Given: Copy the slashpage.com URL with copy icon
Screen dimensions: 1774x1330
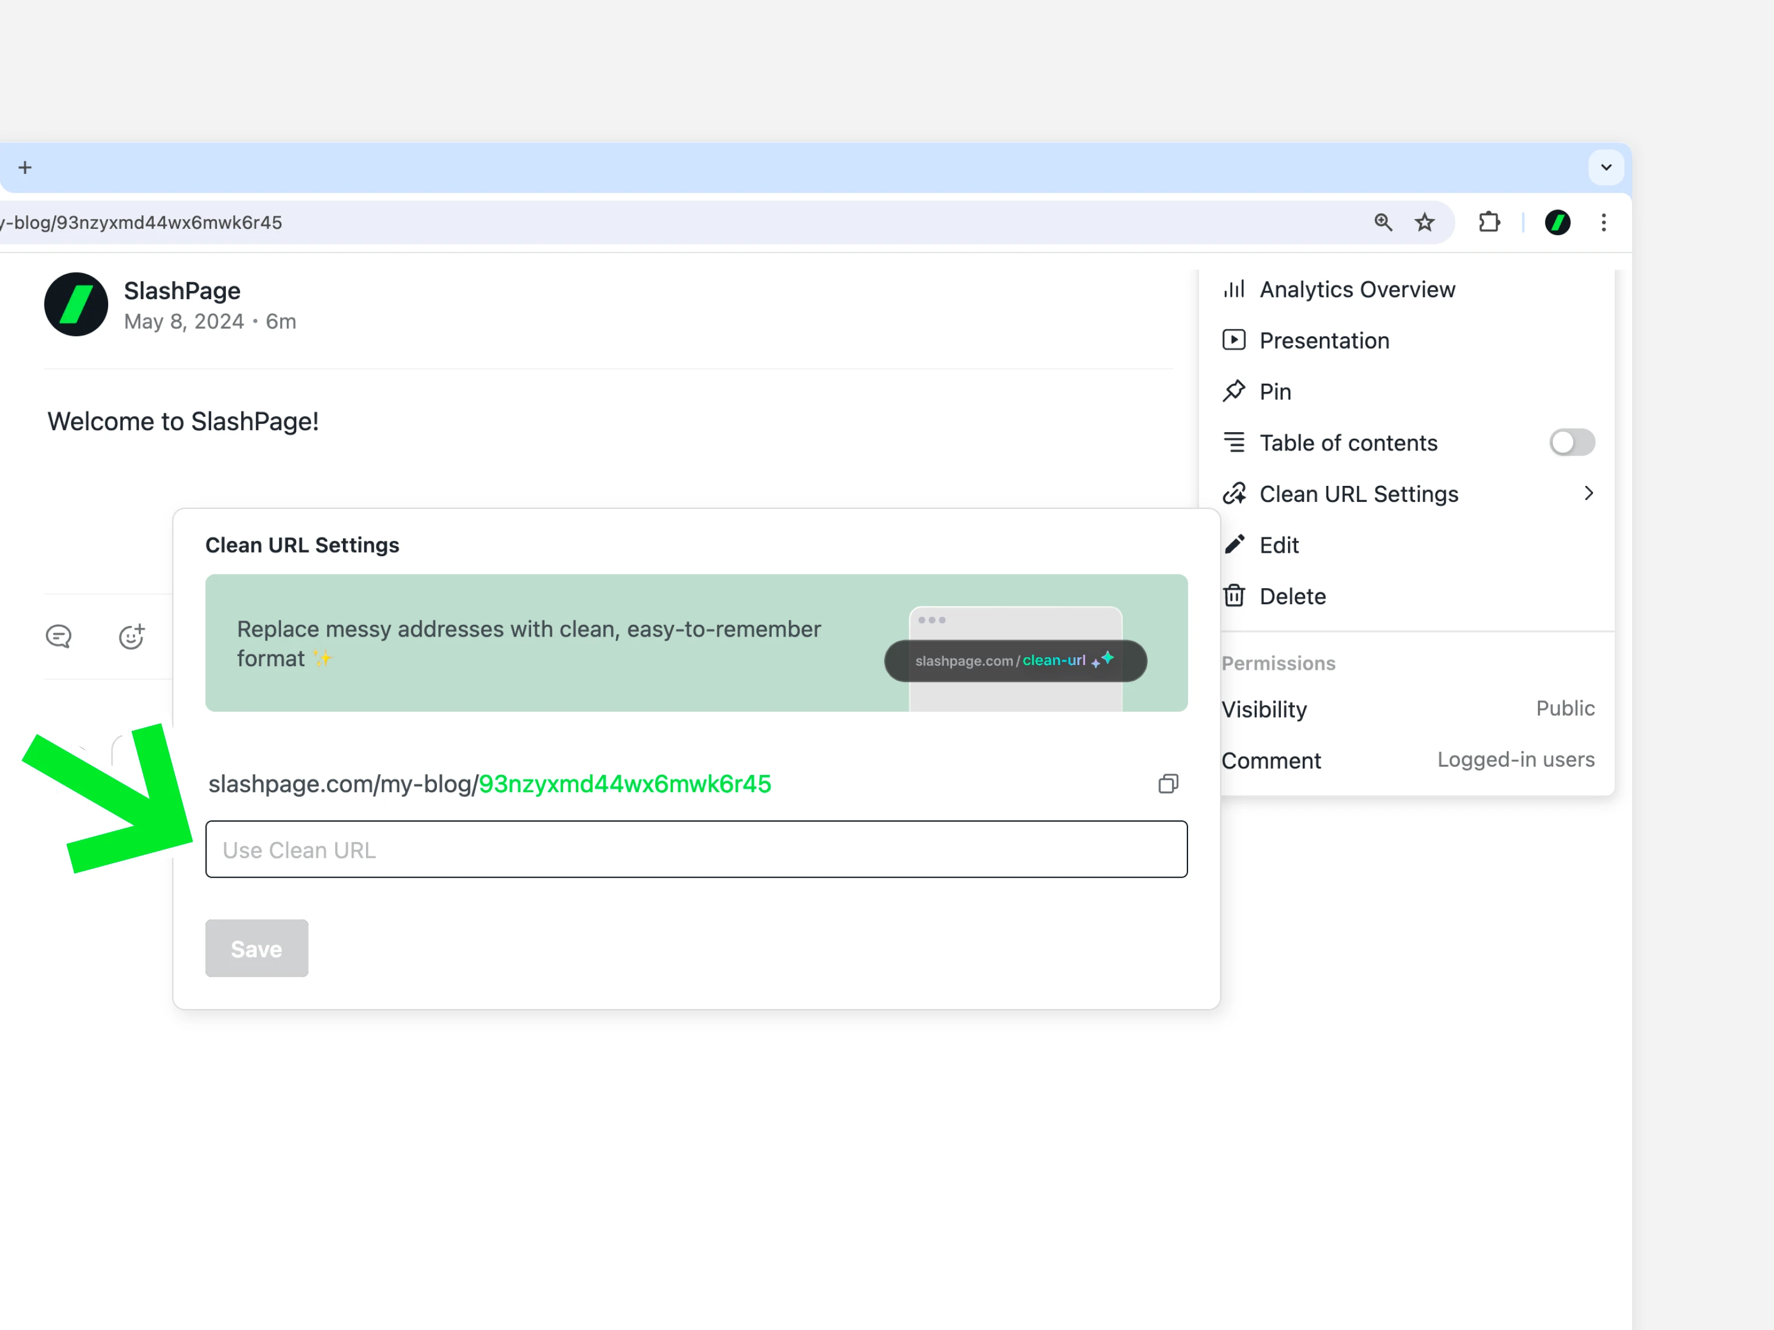Looking at the screenshot, I should click(1168, 784).
